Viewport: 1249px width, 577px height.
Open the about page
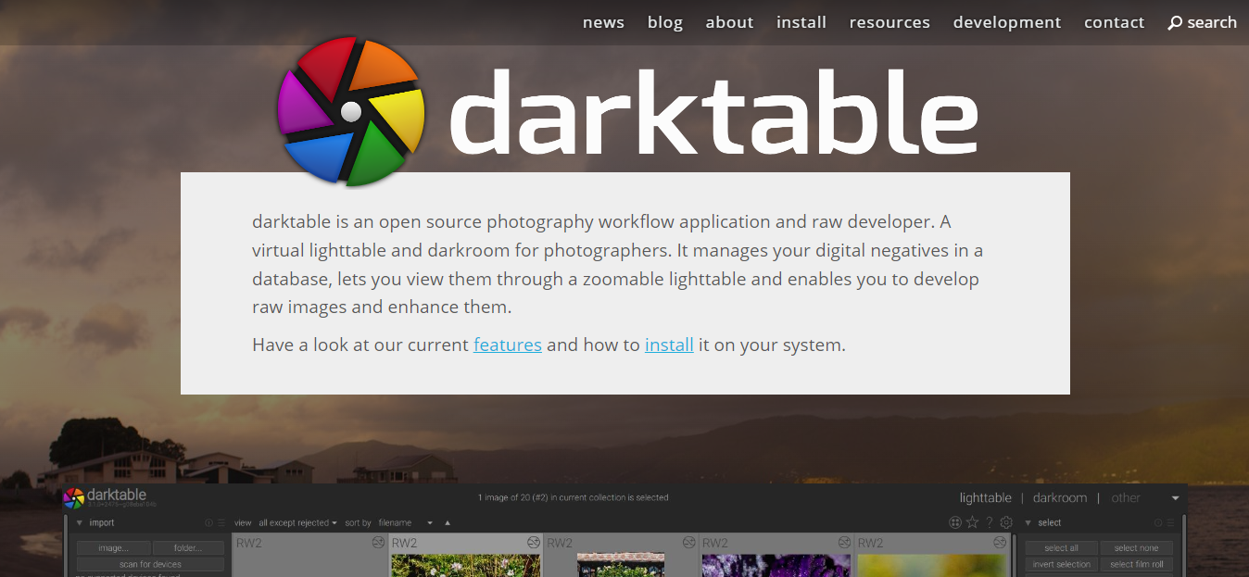click(729, 22)
